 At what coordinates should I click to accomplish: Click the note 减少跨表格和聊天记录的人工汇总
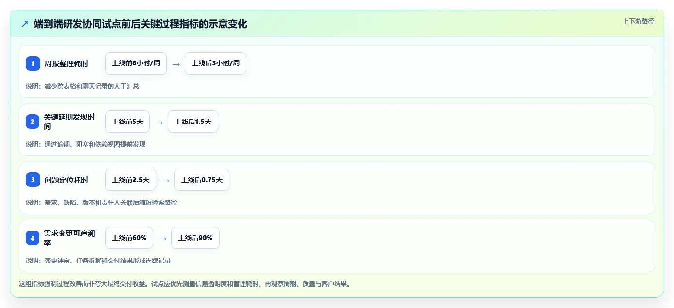[x=92, y=86]
